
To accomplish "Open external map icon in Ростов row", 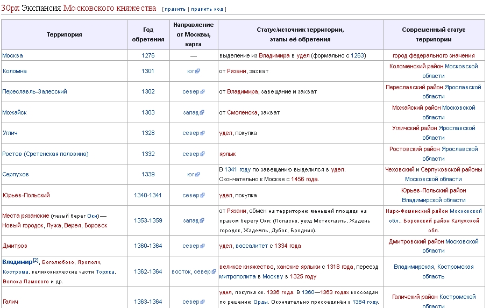I will tap(202, 154).
